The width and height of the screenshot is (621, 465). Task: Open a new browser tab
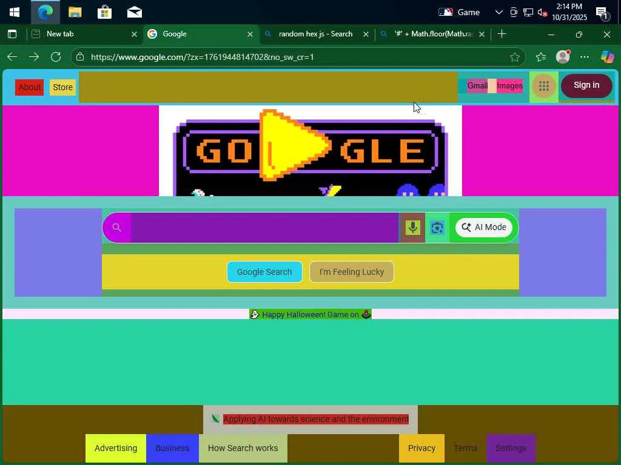click(x=502, y=34)
